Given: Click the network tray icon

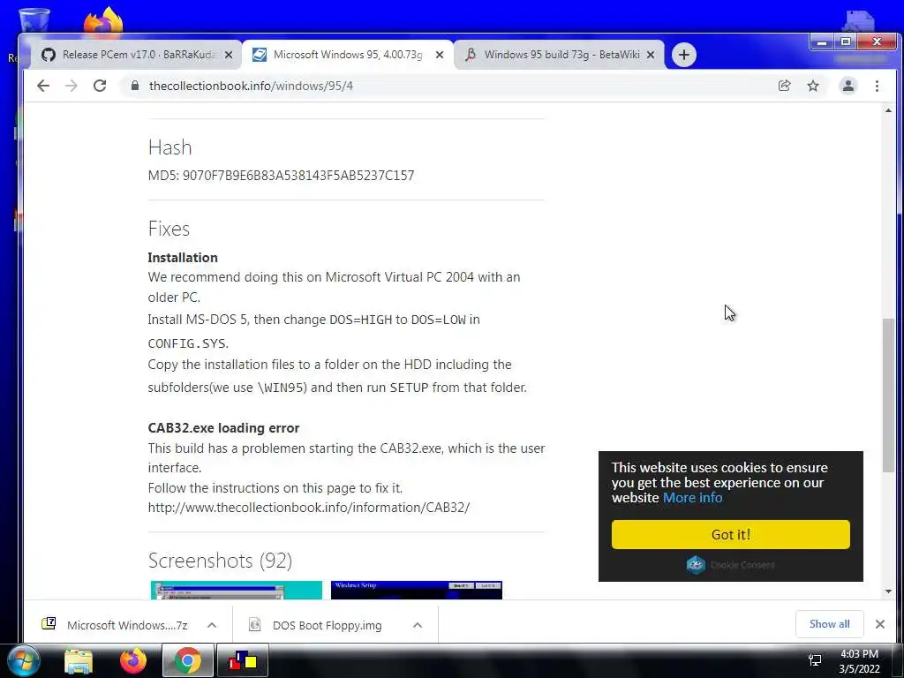Looking at the screenshot, I should 814,660.
